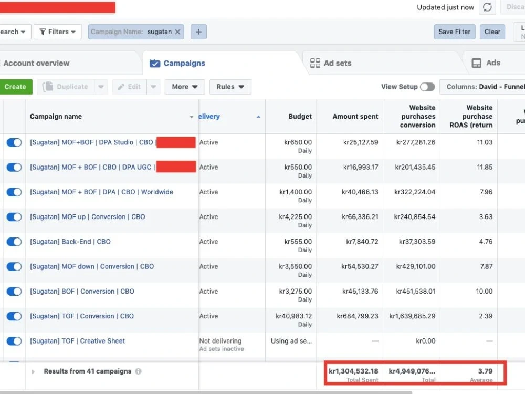The image size is (525, 394).
Task: Click budget kr1,400.00 of Worldwide campaign
Action: [295, 192]
